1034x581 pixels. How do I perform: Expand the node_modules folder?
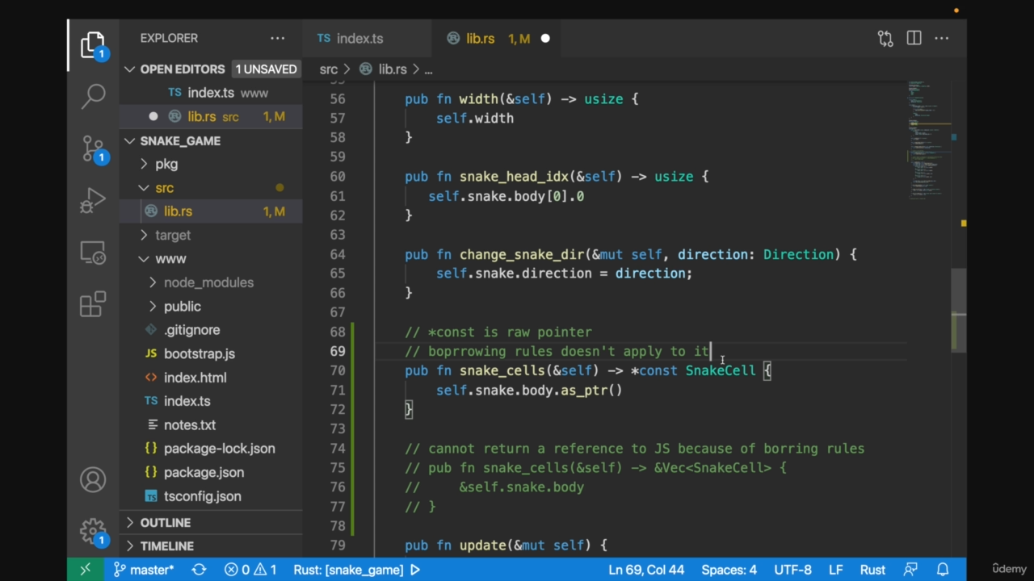tap(208, 282)
